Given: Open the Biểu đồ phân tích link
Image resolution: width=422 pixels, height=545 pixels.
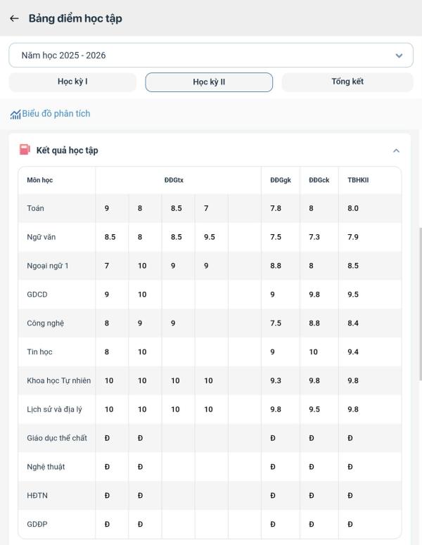Looking at the screenshot, I should coord(56,114).
